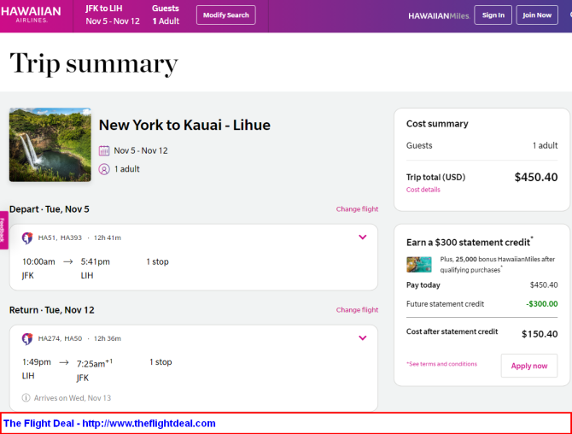Viewport: 572px width, 434px height.
Task: Click the 1 stop label on return flight
Action: point(161,362)
